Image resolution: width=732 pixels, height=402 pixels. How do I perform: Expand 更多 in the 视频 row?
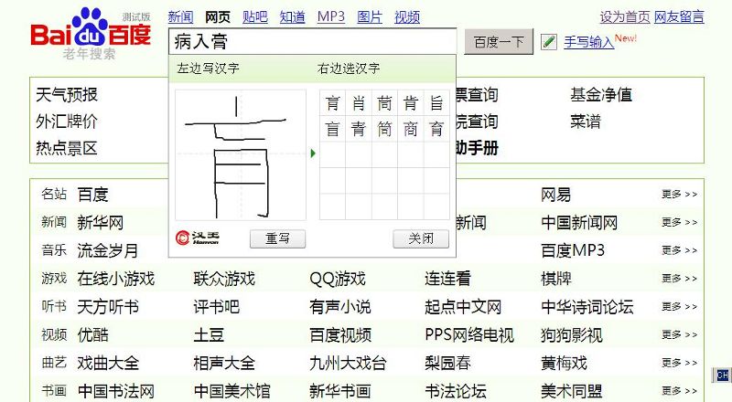pyautogui.click(x=679, y=334)
